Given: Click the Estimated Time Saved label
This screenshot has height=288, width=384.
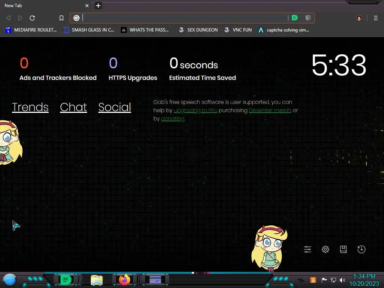Looking at the screenshot, I should (x=202, y=78).
